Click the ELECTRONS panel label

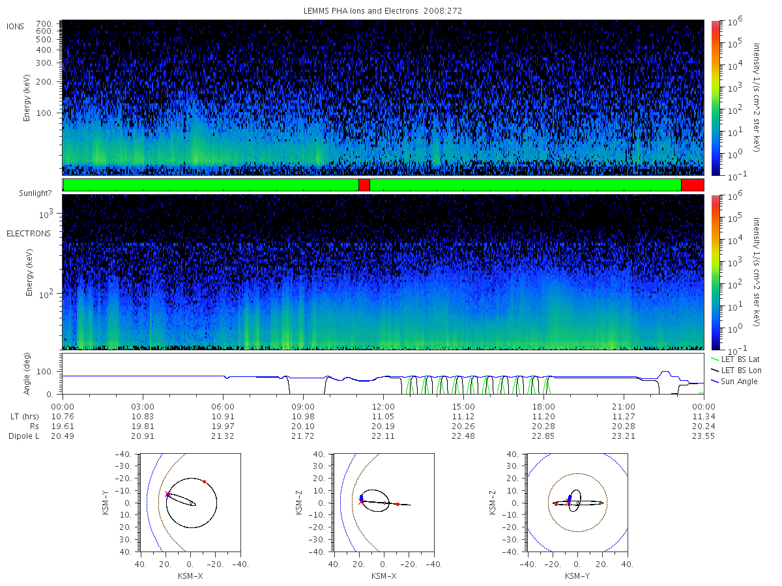pos(28,233)
